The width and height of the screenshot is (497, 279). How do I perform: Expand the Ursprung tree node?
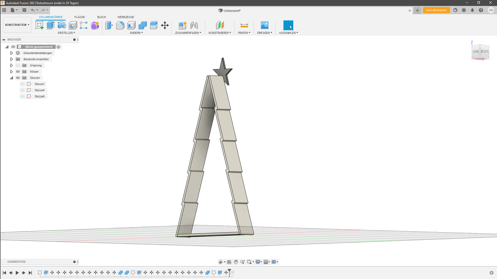(11, 65)
